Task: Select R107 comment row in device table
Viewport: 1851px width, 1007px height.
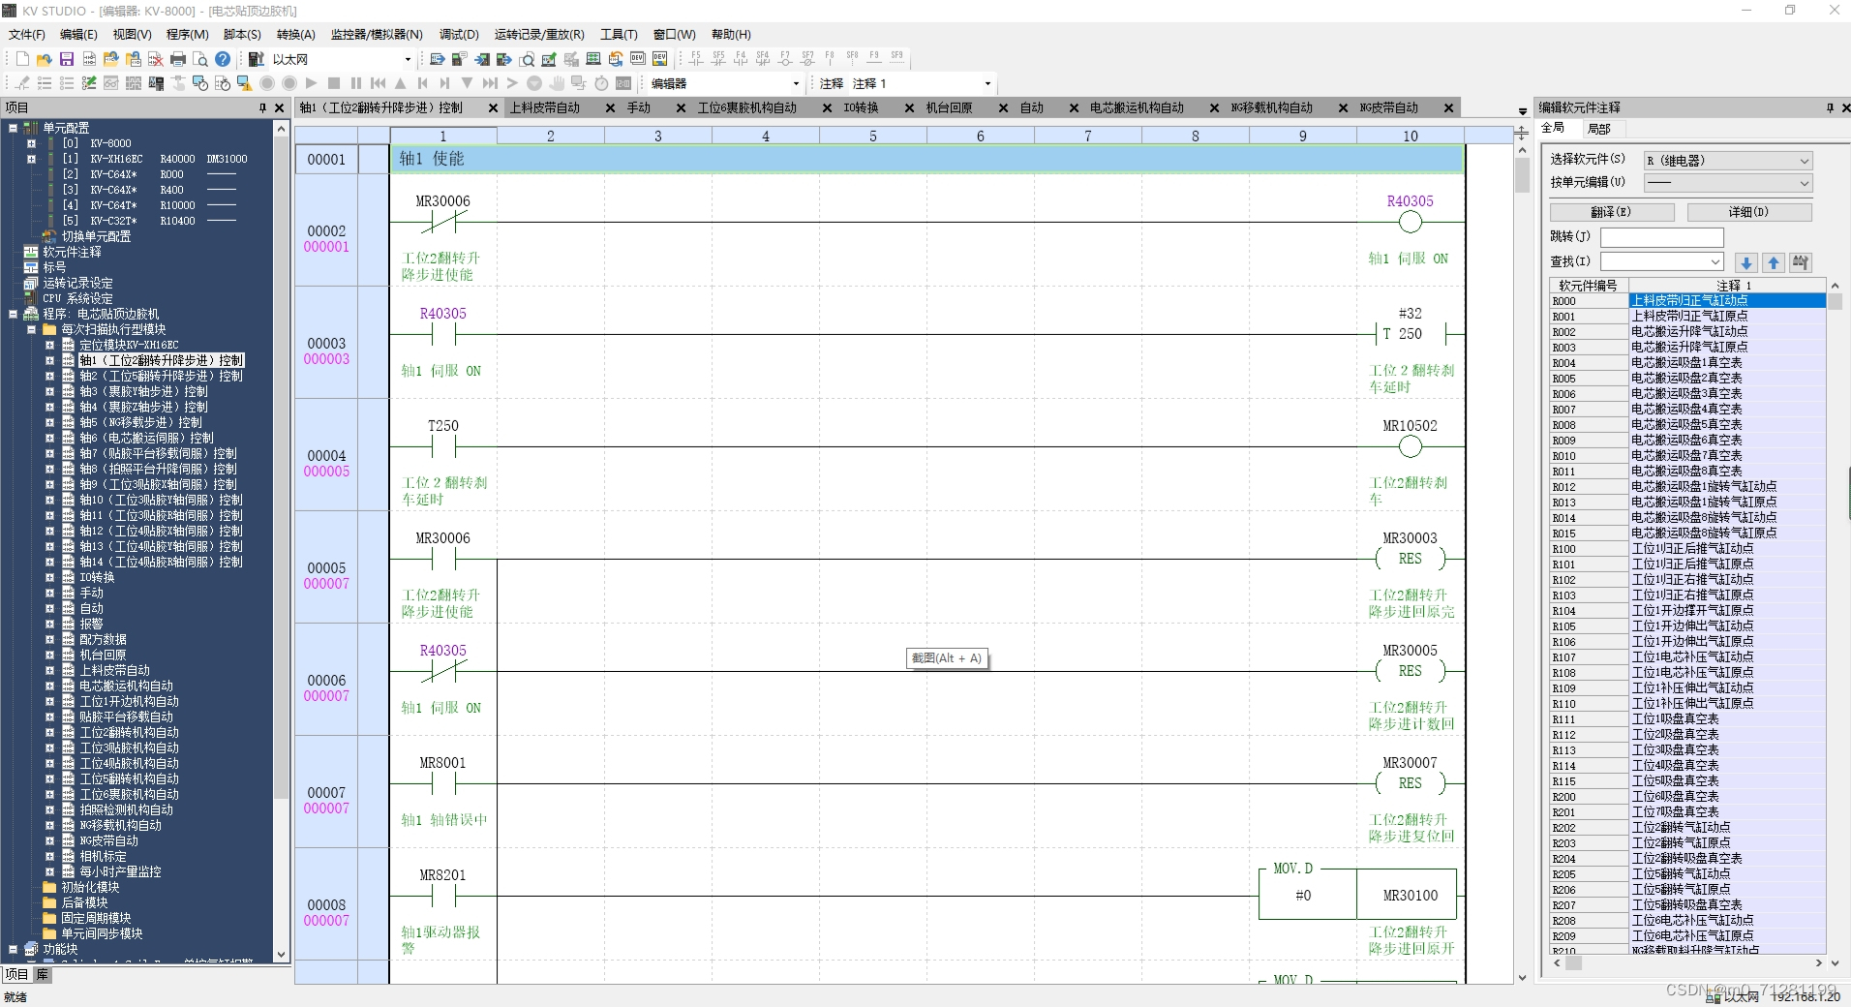Action: click(x=1687, y=657)
